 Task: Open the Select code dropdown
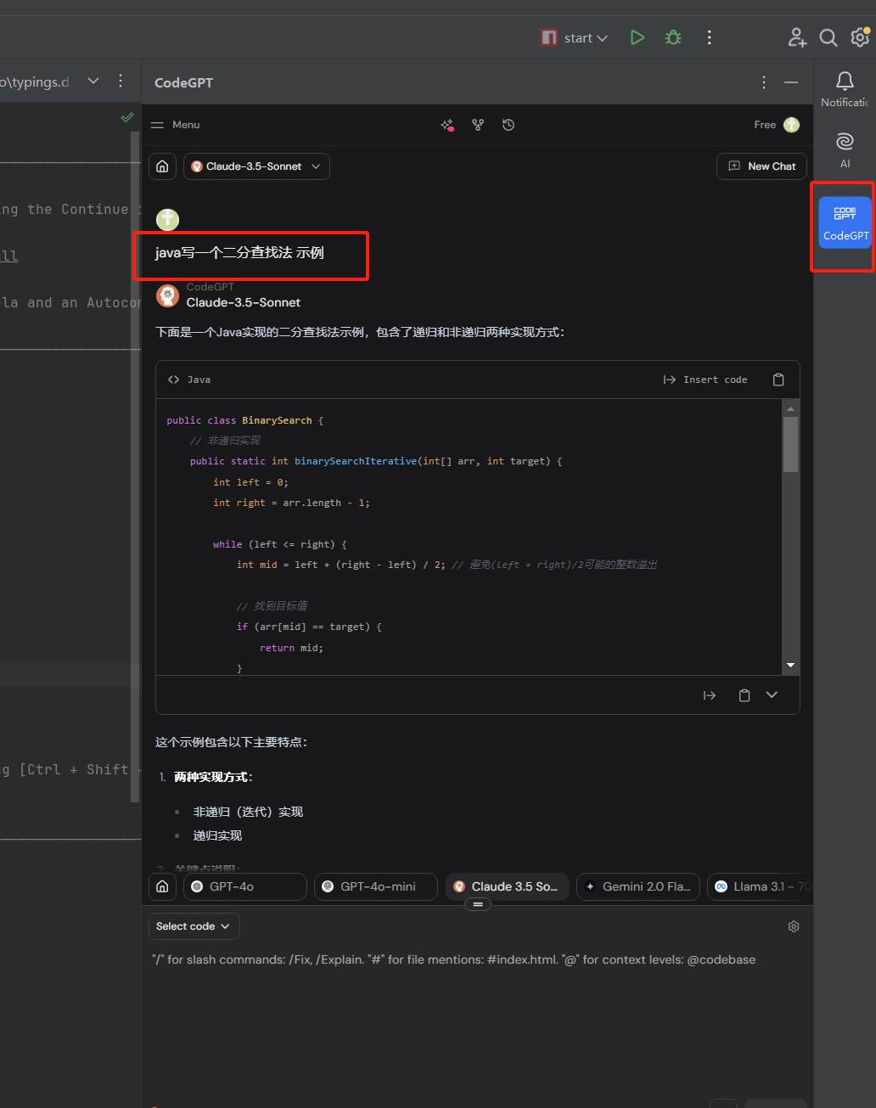pyautogui.click(x=194, y=926)
